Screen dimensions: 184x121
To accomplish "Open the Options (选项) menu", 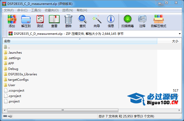I will click(67, 10).
